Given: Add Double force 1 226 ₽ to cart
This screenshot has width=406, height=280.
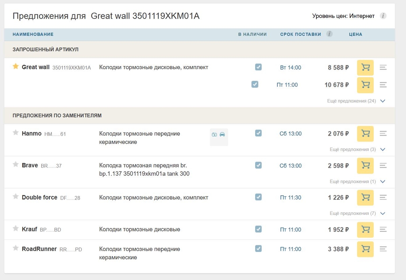Looking at the screenshot, I should click(365, 198).
